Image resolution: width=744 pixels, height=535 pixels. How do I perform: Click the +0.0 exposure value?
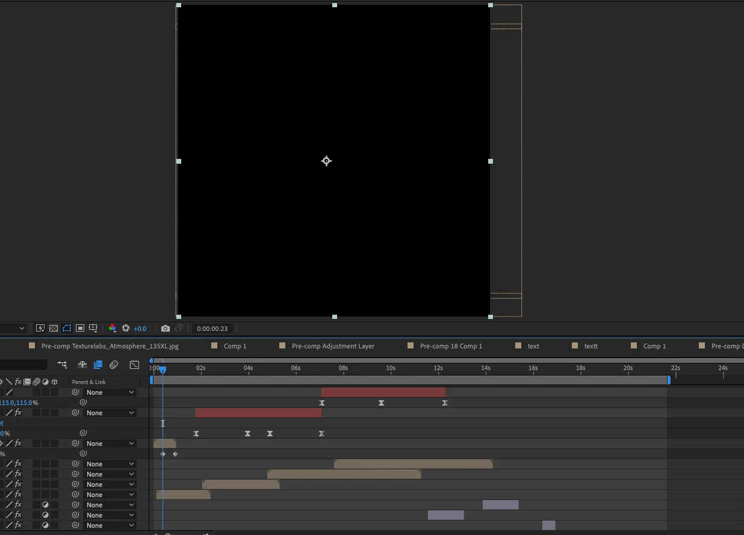click(x=140, y=329)
